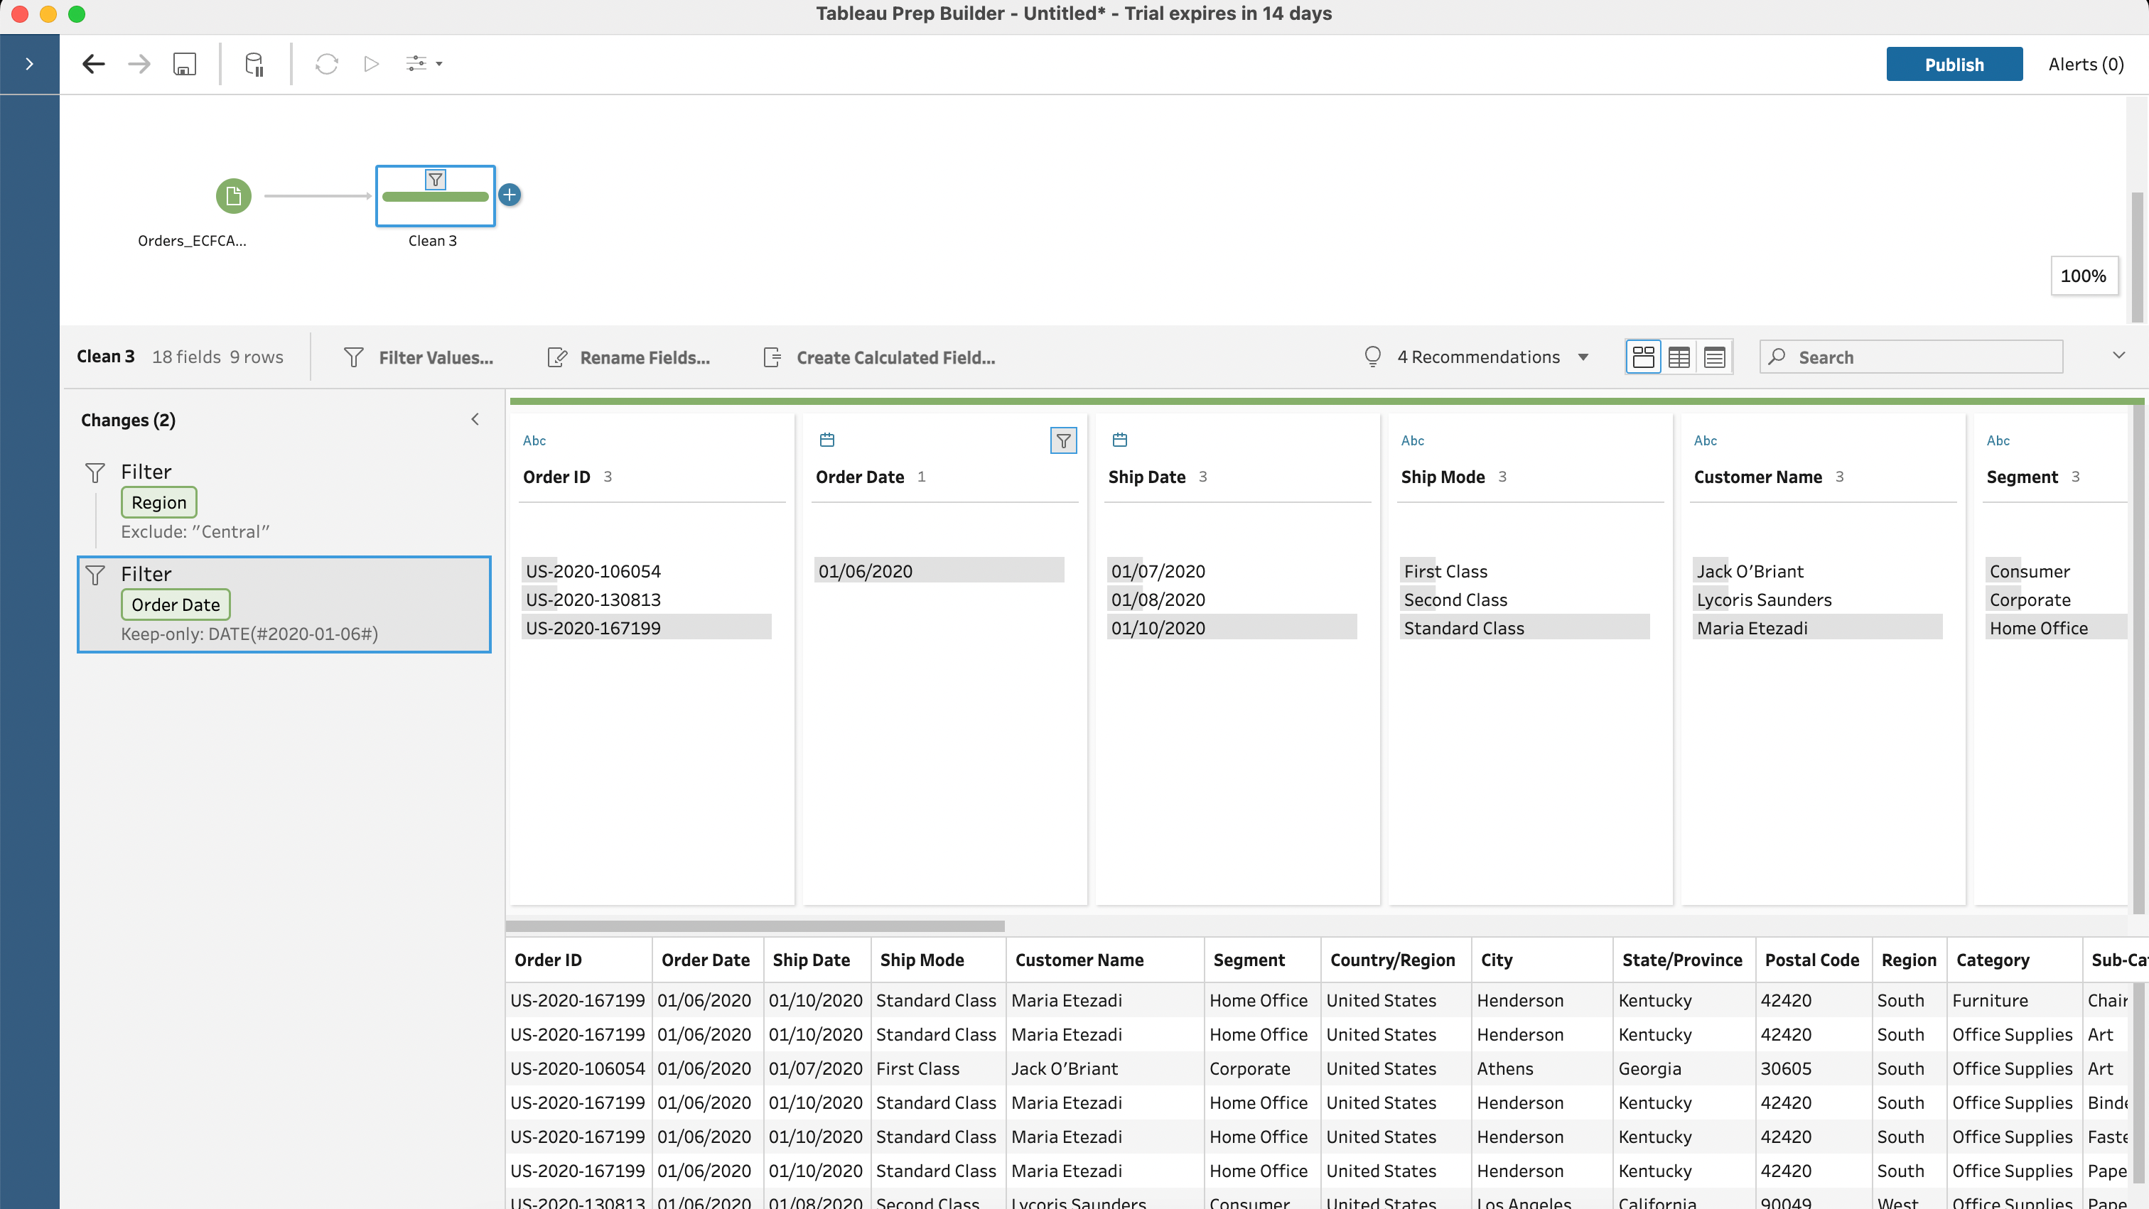
Task: Toggle the undo arrow to revert changes
Action: click(93, 63)
